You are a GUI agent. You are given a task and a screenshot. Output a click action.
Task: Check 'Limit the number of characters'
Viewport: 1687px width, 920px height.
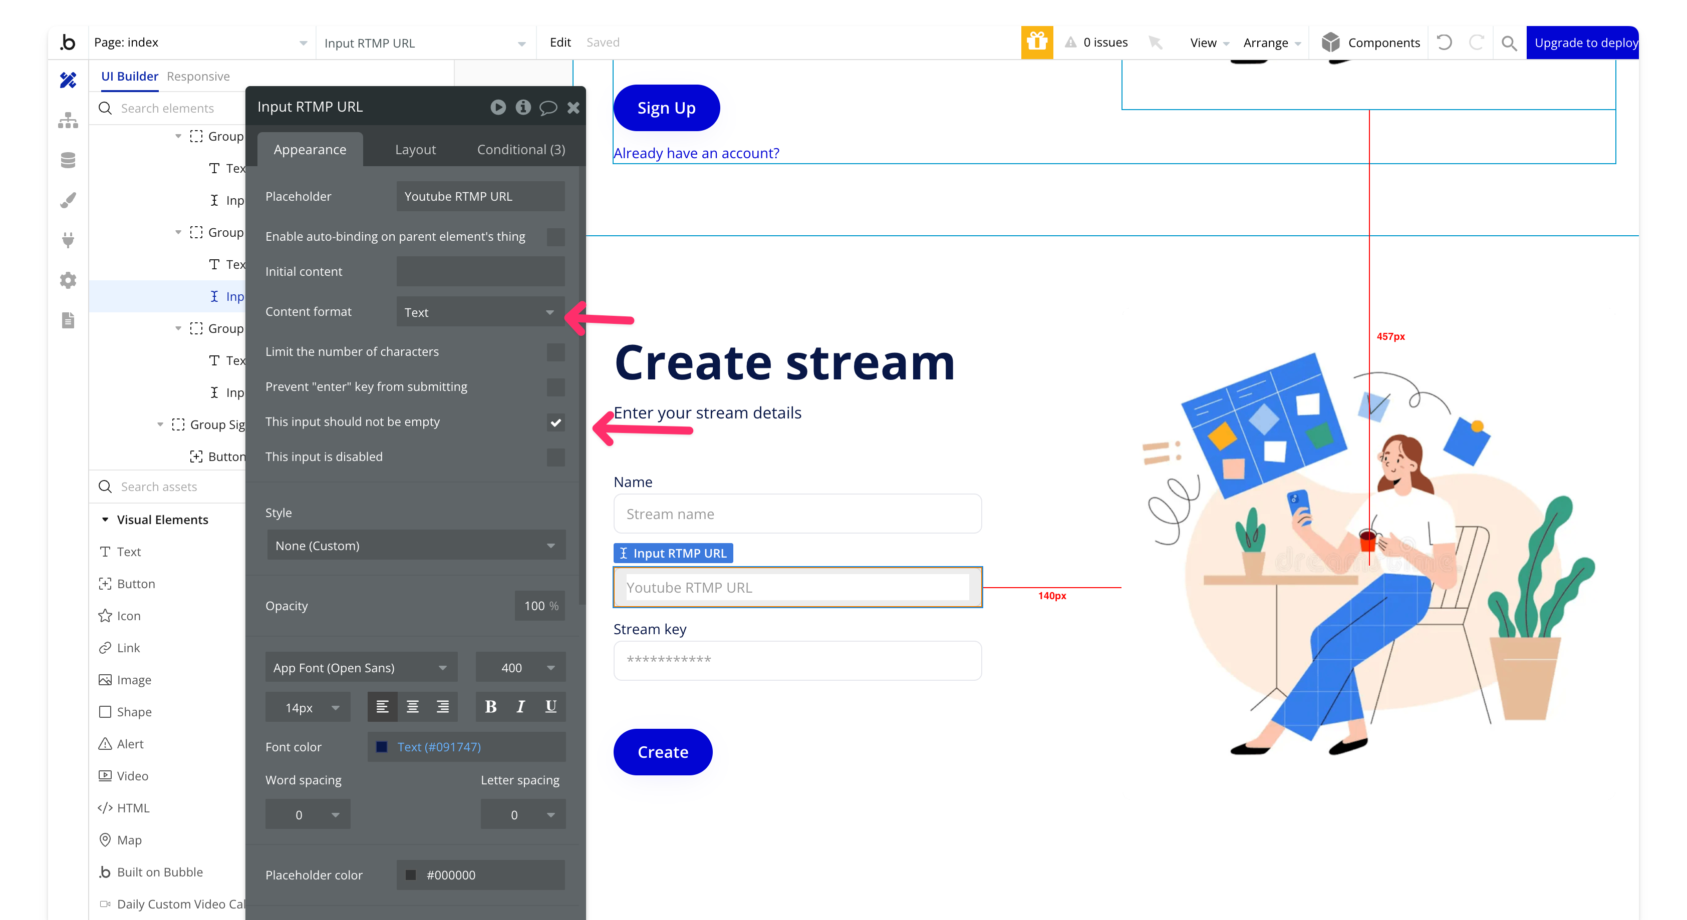[x=555, y=352]
